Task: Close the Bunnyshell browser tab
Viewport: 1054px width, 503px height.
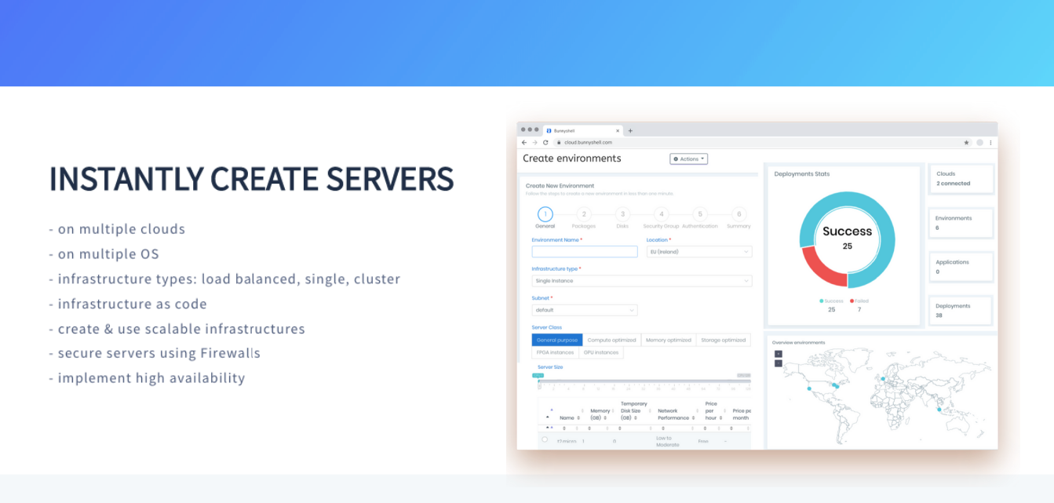Action: pyautogui.click(x=618, y=130)
